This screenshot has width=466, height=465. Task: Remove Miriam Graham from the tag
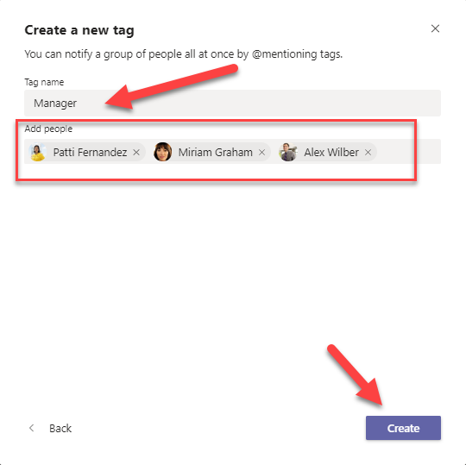(261, 153)
